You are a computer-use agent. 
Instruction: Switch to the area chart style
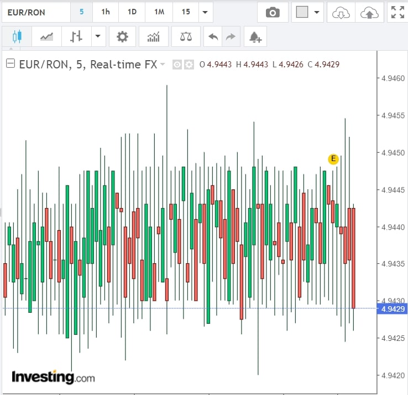coord(46,37)
